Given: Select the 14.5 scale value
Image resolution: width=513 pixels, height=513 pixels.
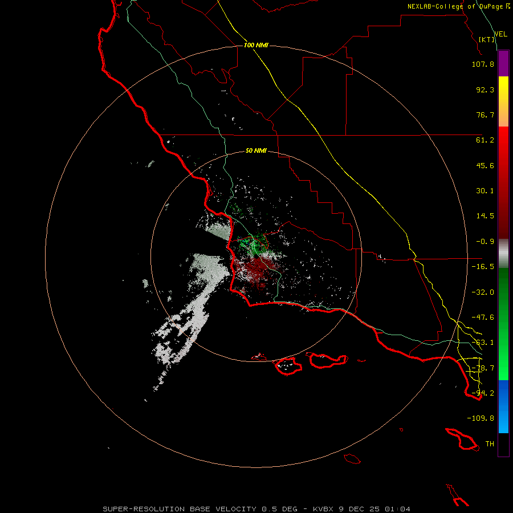Looking at the screenshot, I should tap(485, 216).
